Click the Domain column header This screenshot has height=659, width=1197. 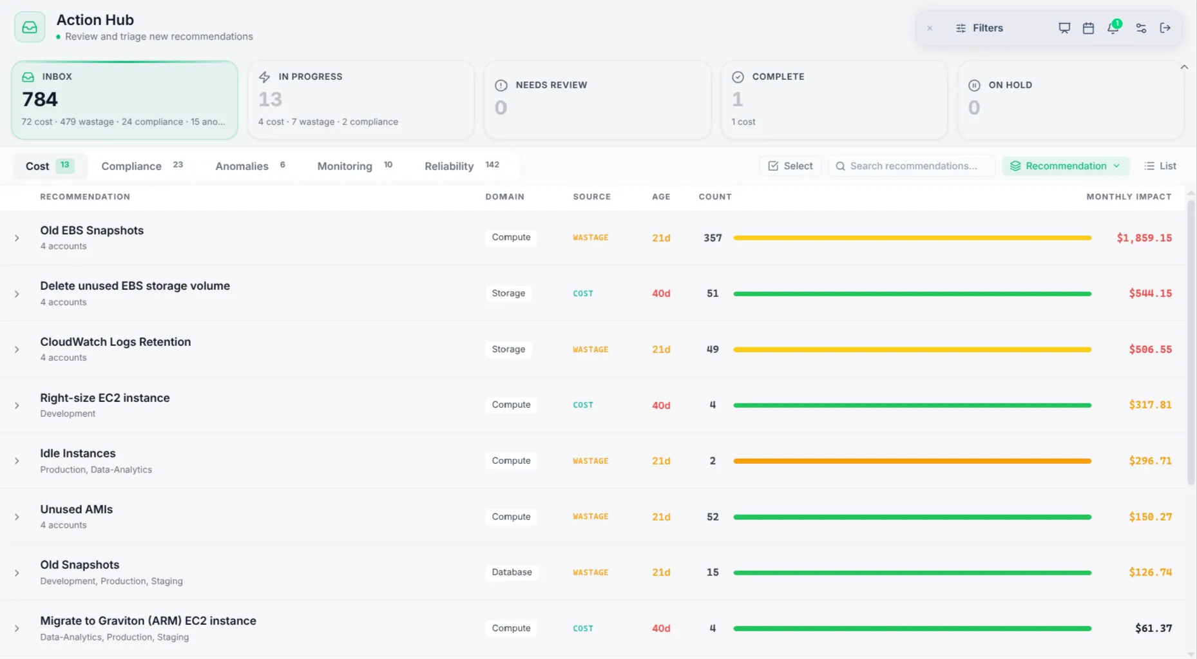(504, 197)
